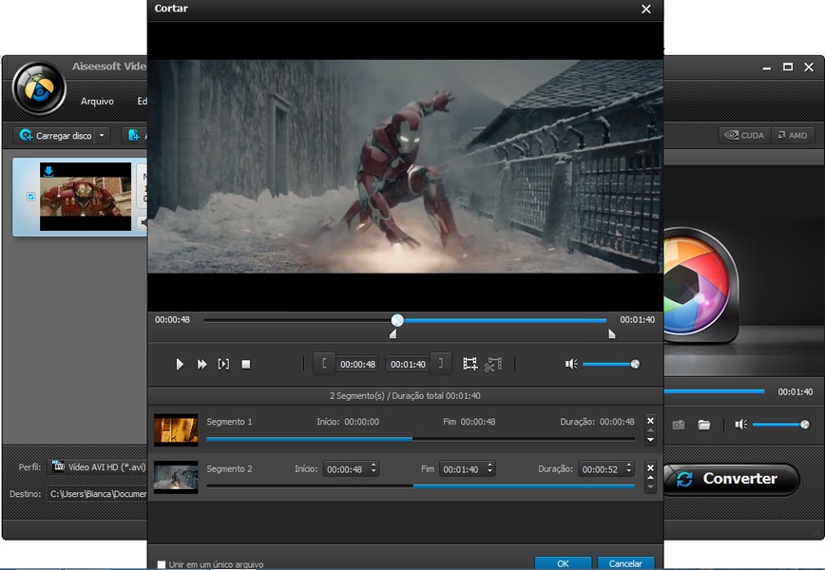Image resolution: width=825 pixels, height=570 pixels.
Task: Click the video preview frame in Cortar
Action: coord(405,166)
